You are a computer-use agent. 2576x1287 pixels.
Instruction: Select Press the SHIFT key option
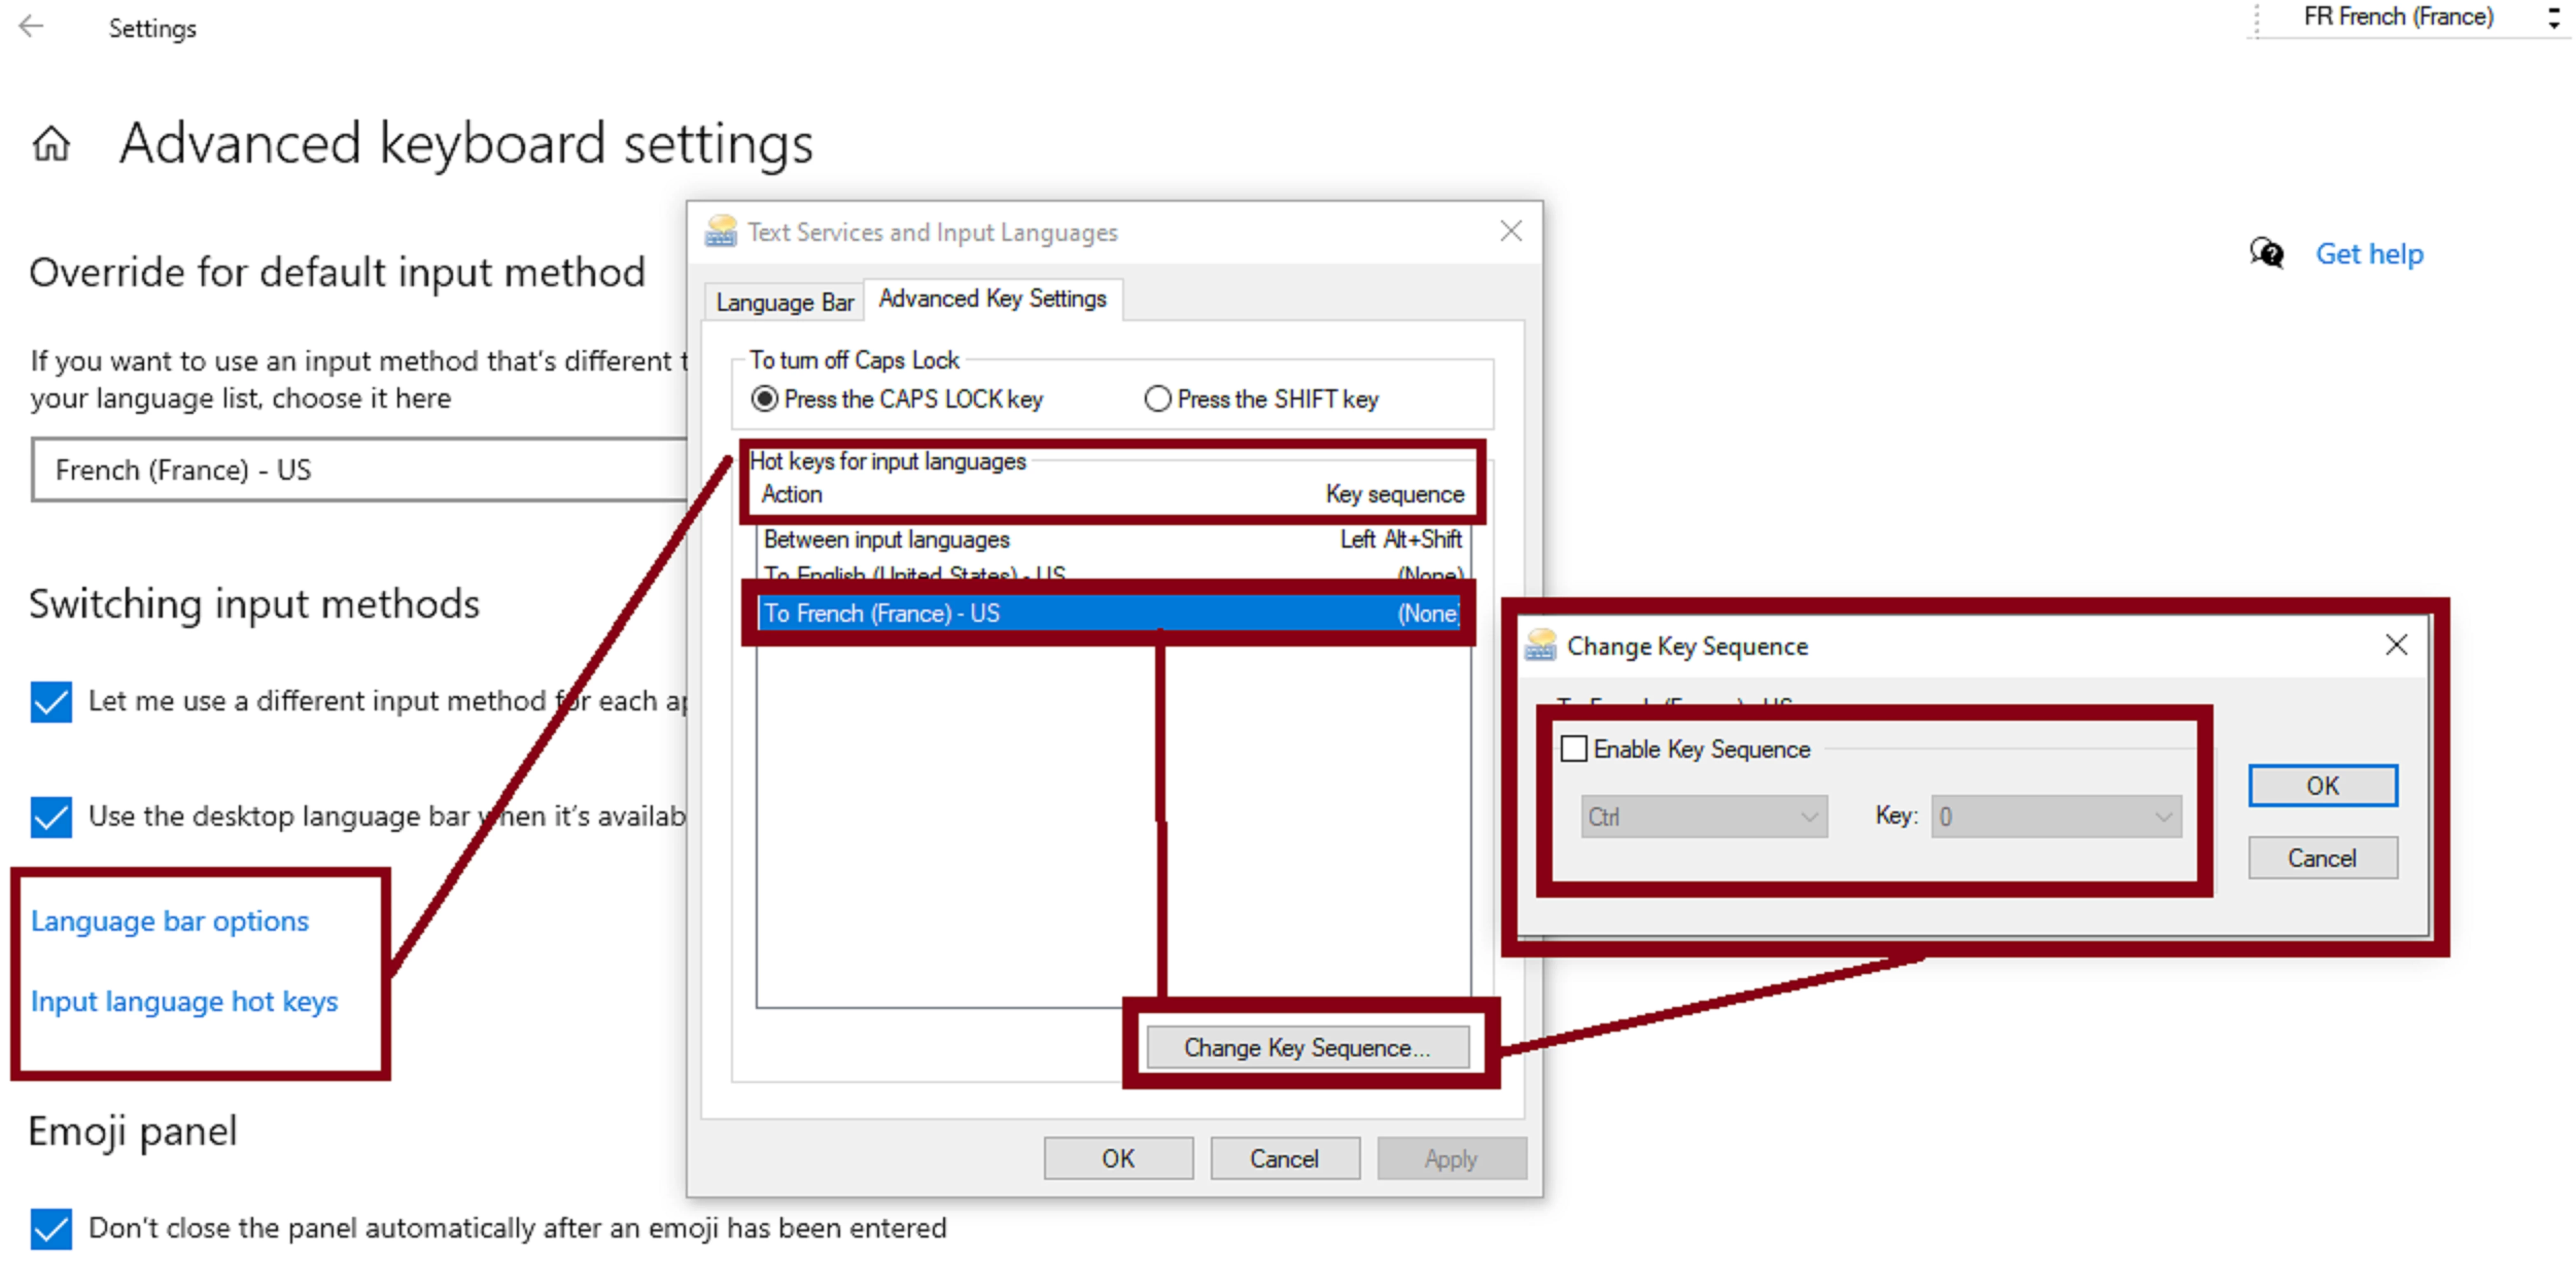tap(1157, 399)
